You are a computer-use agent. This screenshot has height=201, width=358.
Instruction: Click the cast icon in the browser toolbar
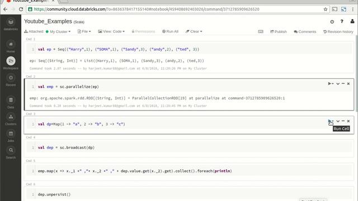pos(335,9)
